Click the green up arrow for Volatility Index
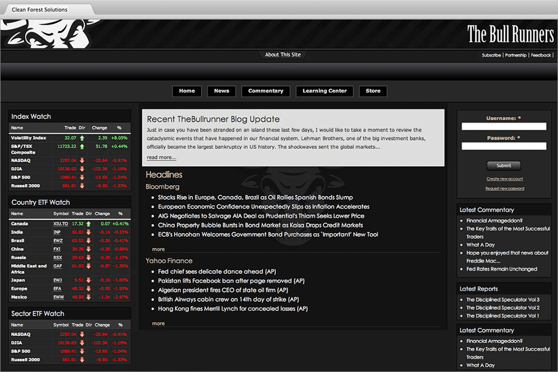 click(x=82, y=138)
